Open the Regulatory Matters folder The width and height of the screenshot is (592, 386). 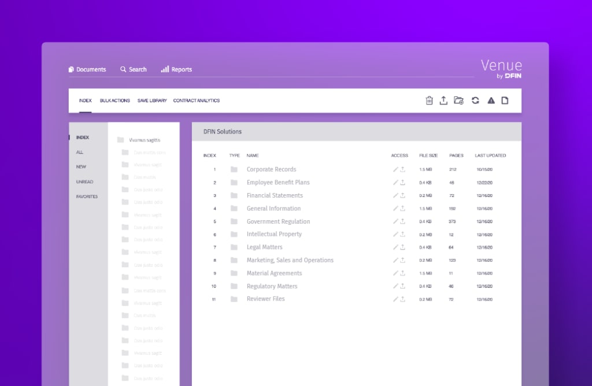coord(272,286)
